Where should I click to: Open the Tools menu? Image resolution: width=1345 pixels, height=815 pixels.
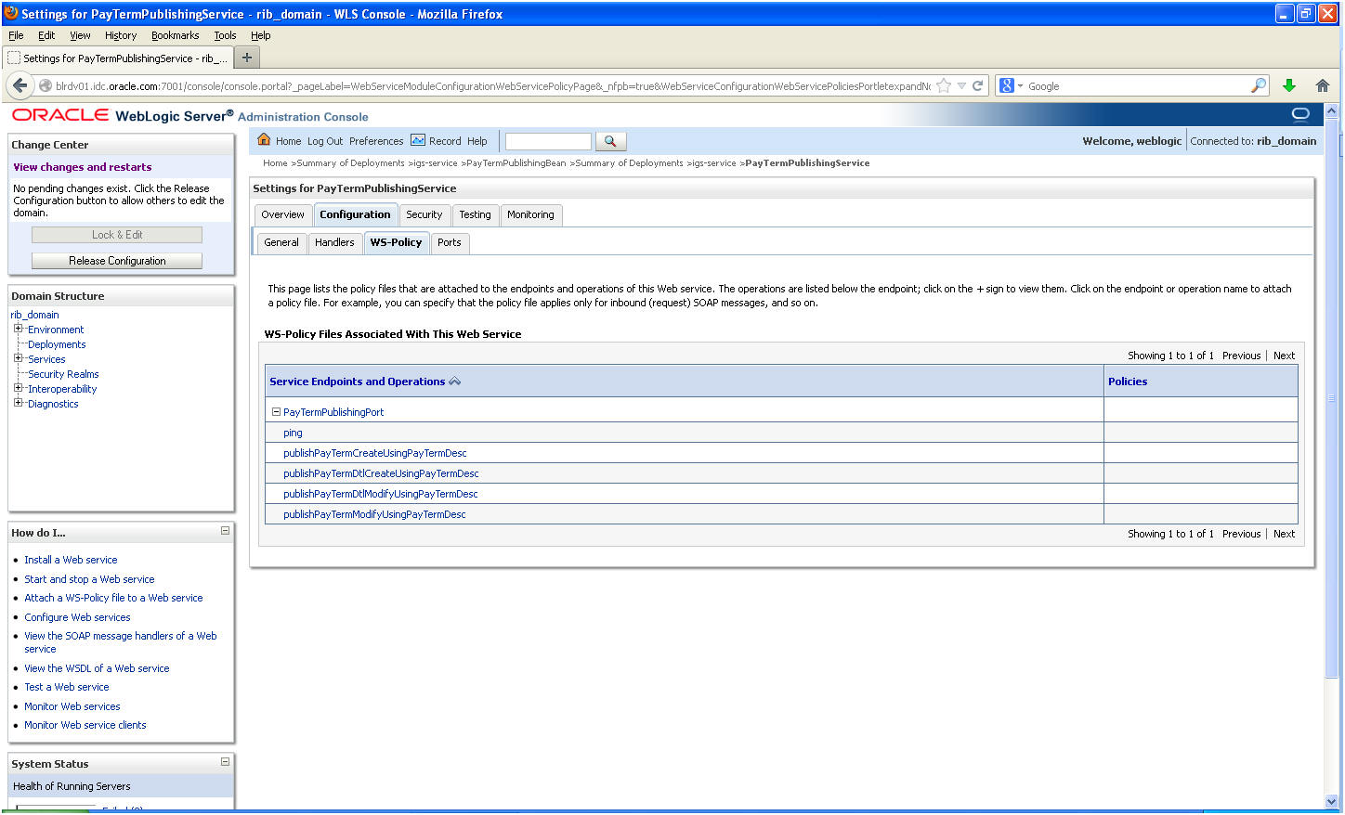[225, 35]
